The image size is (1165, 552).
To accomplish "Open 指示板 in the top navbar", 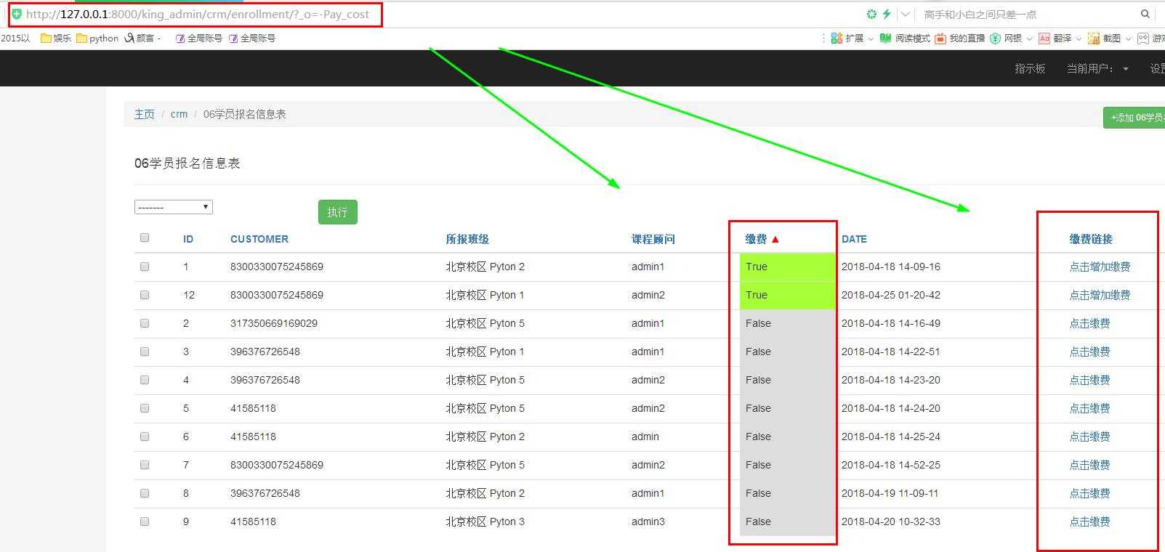I will coord(1030,68).
